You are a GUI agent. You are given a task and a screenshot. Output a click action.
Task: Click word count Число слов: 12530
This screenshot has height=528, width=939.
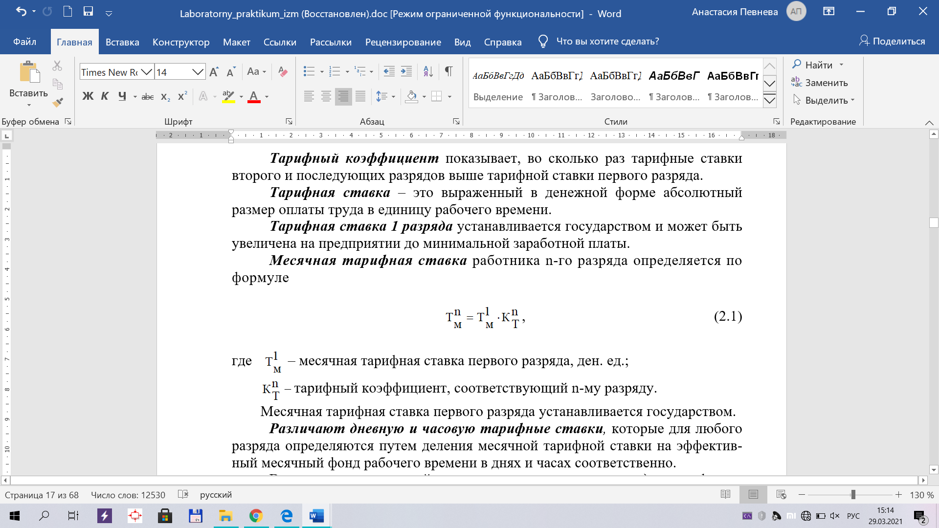[x=128, y=495]
